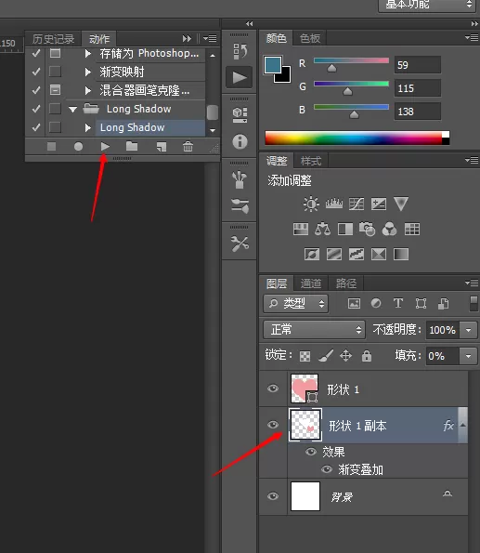Expand the 混合器画笔克隆 action
Viewport: 480px width, 553px height.
pyautogui.click(x=88, y=91)
